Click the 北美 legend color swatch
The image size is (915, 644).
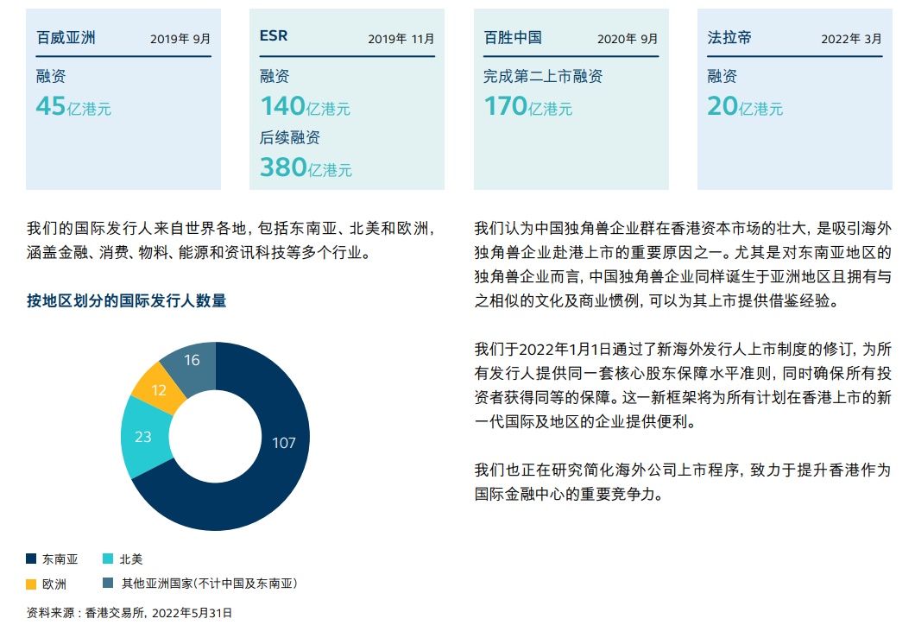[108, 559]
